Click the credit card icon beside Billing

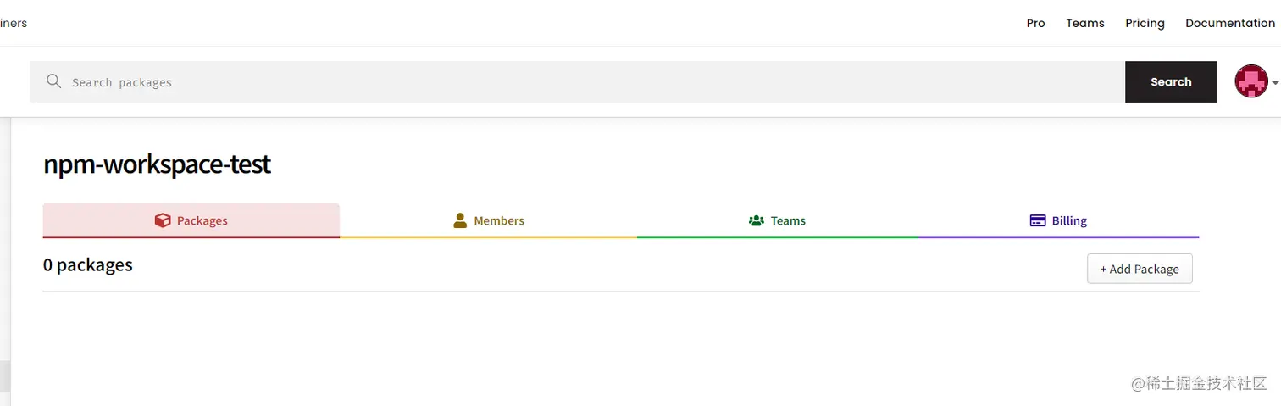point(1038,220)
